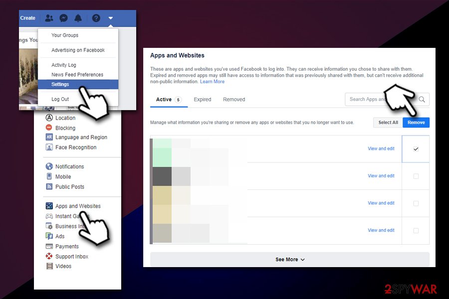
Task: Check the second app's checkbox
Action: (416, 176)
